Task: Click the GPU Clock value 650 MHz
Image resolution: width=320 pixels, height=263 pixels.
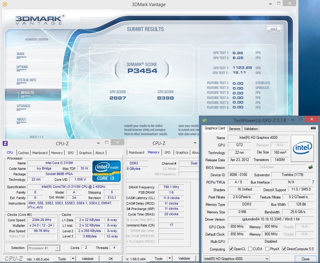Action: pos(237,226)
